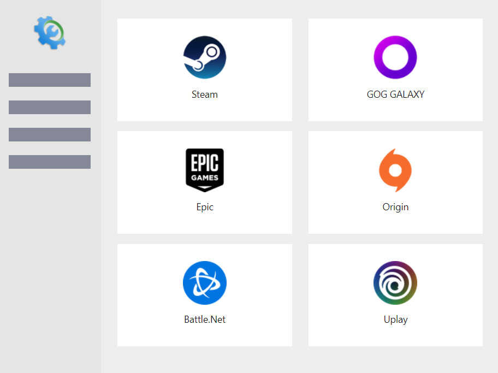Click the gear-and-wrench app logo in sidebar

50,33
